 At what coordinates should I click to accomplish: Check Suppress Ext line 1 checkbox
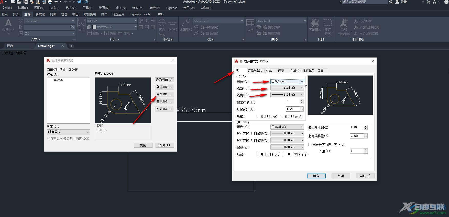[x=258, y=154]
